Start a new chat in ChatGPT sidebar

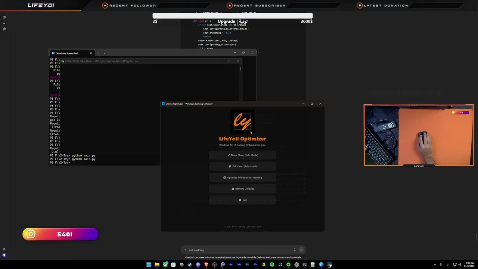4,17
